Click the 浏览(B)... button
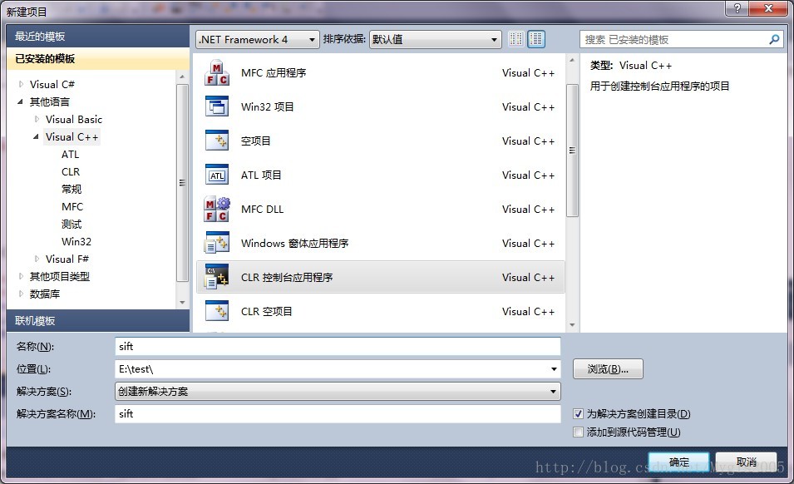Screen dimensions: 794x484 (x=608, y=369)
